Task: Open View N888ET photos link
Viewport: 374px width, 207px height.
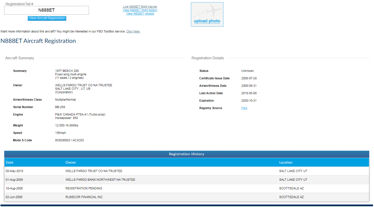Action: click(x=140, y=14)
